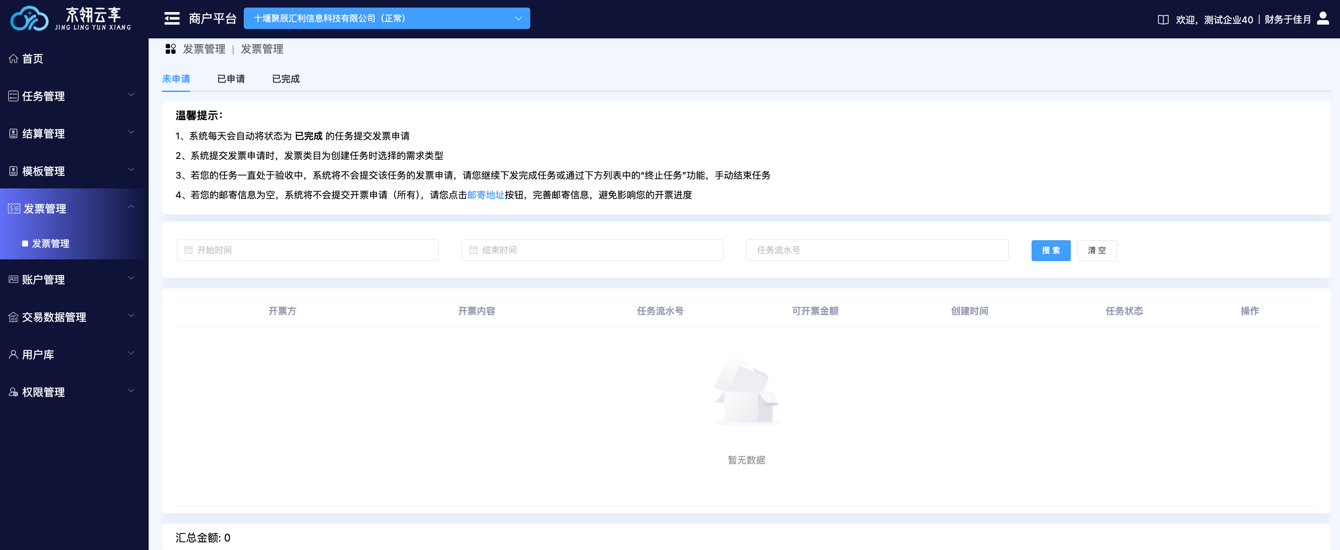Click the sidebar collapse hamburger icon
The height and width of the screenshot is (550, 1340).
point(172,19)
